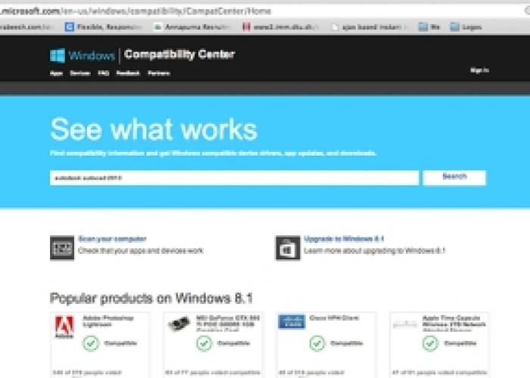Open the Upgrade to Windows 8.1 store icon
The width and height of the screenshot is (530, 378).
click(288, 248)
